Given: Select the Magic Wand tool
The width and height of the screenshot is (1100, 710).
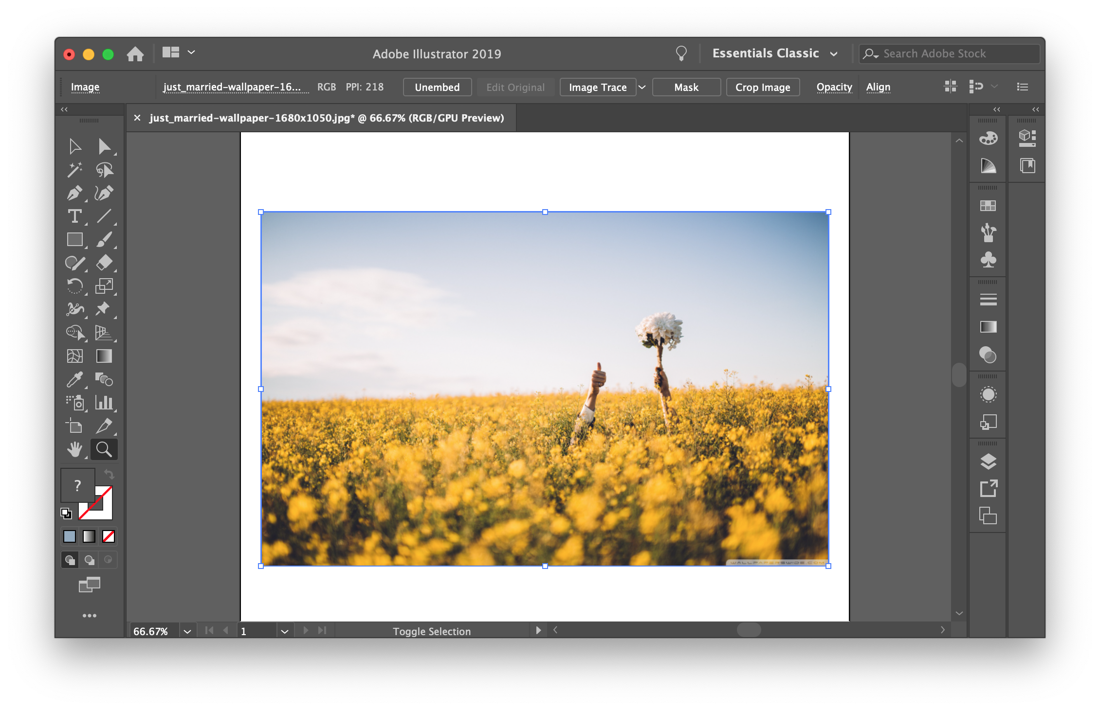Looking at the screenshot, I should [74, 170].
